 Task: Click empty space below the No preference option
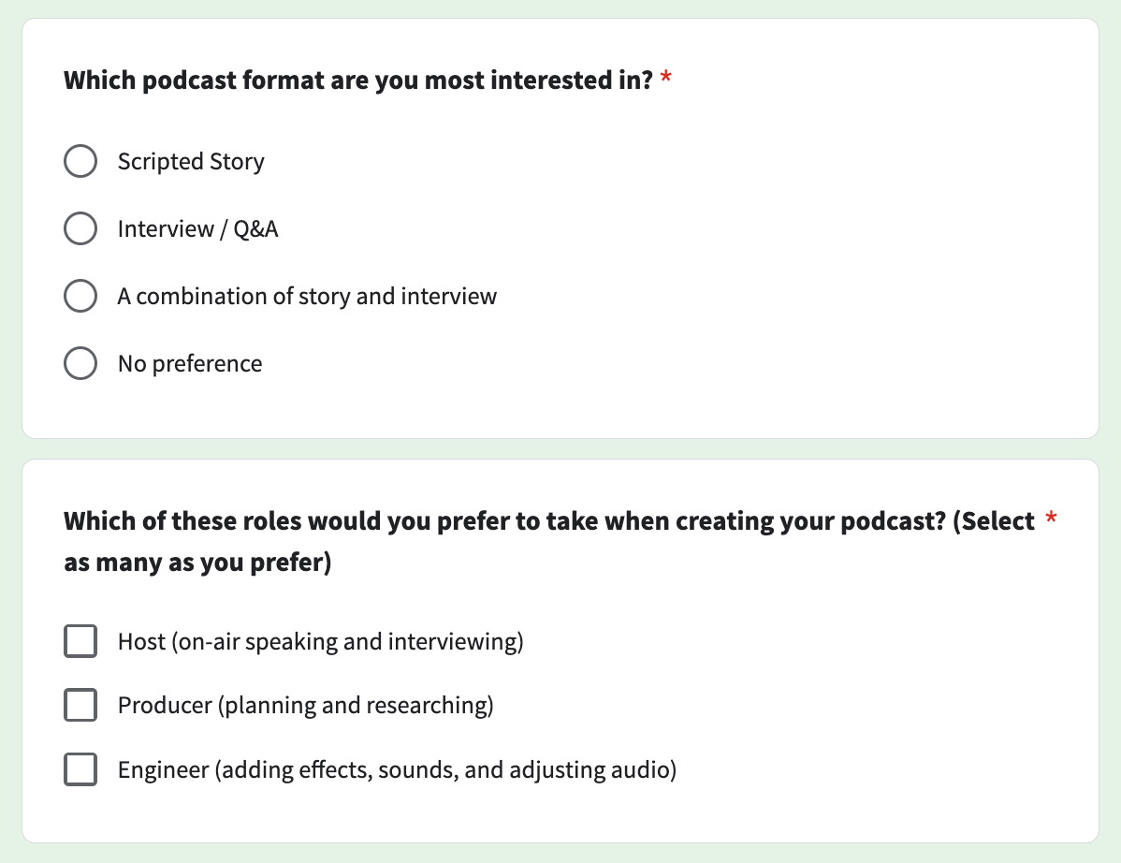(x=560, y=409)
